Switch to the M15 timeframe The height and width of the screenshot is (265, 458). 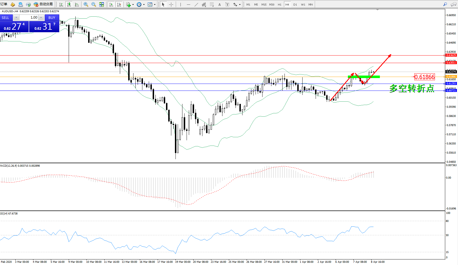[264, 4]
